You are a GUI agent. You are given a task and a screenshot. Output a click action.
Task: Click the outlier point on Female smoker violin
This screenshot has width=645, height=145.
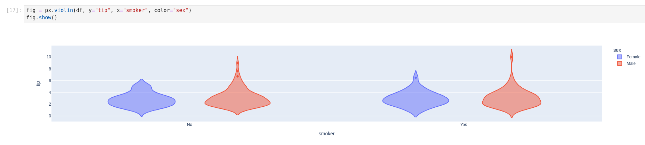coord(416,78)
